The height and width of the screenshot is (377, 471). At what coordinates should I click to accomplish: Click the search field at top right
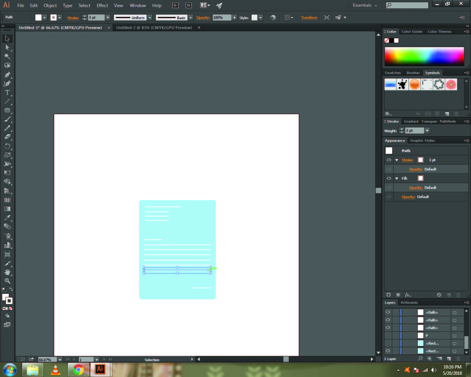pos(407,5)
